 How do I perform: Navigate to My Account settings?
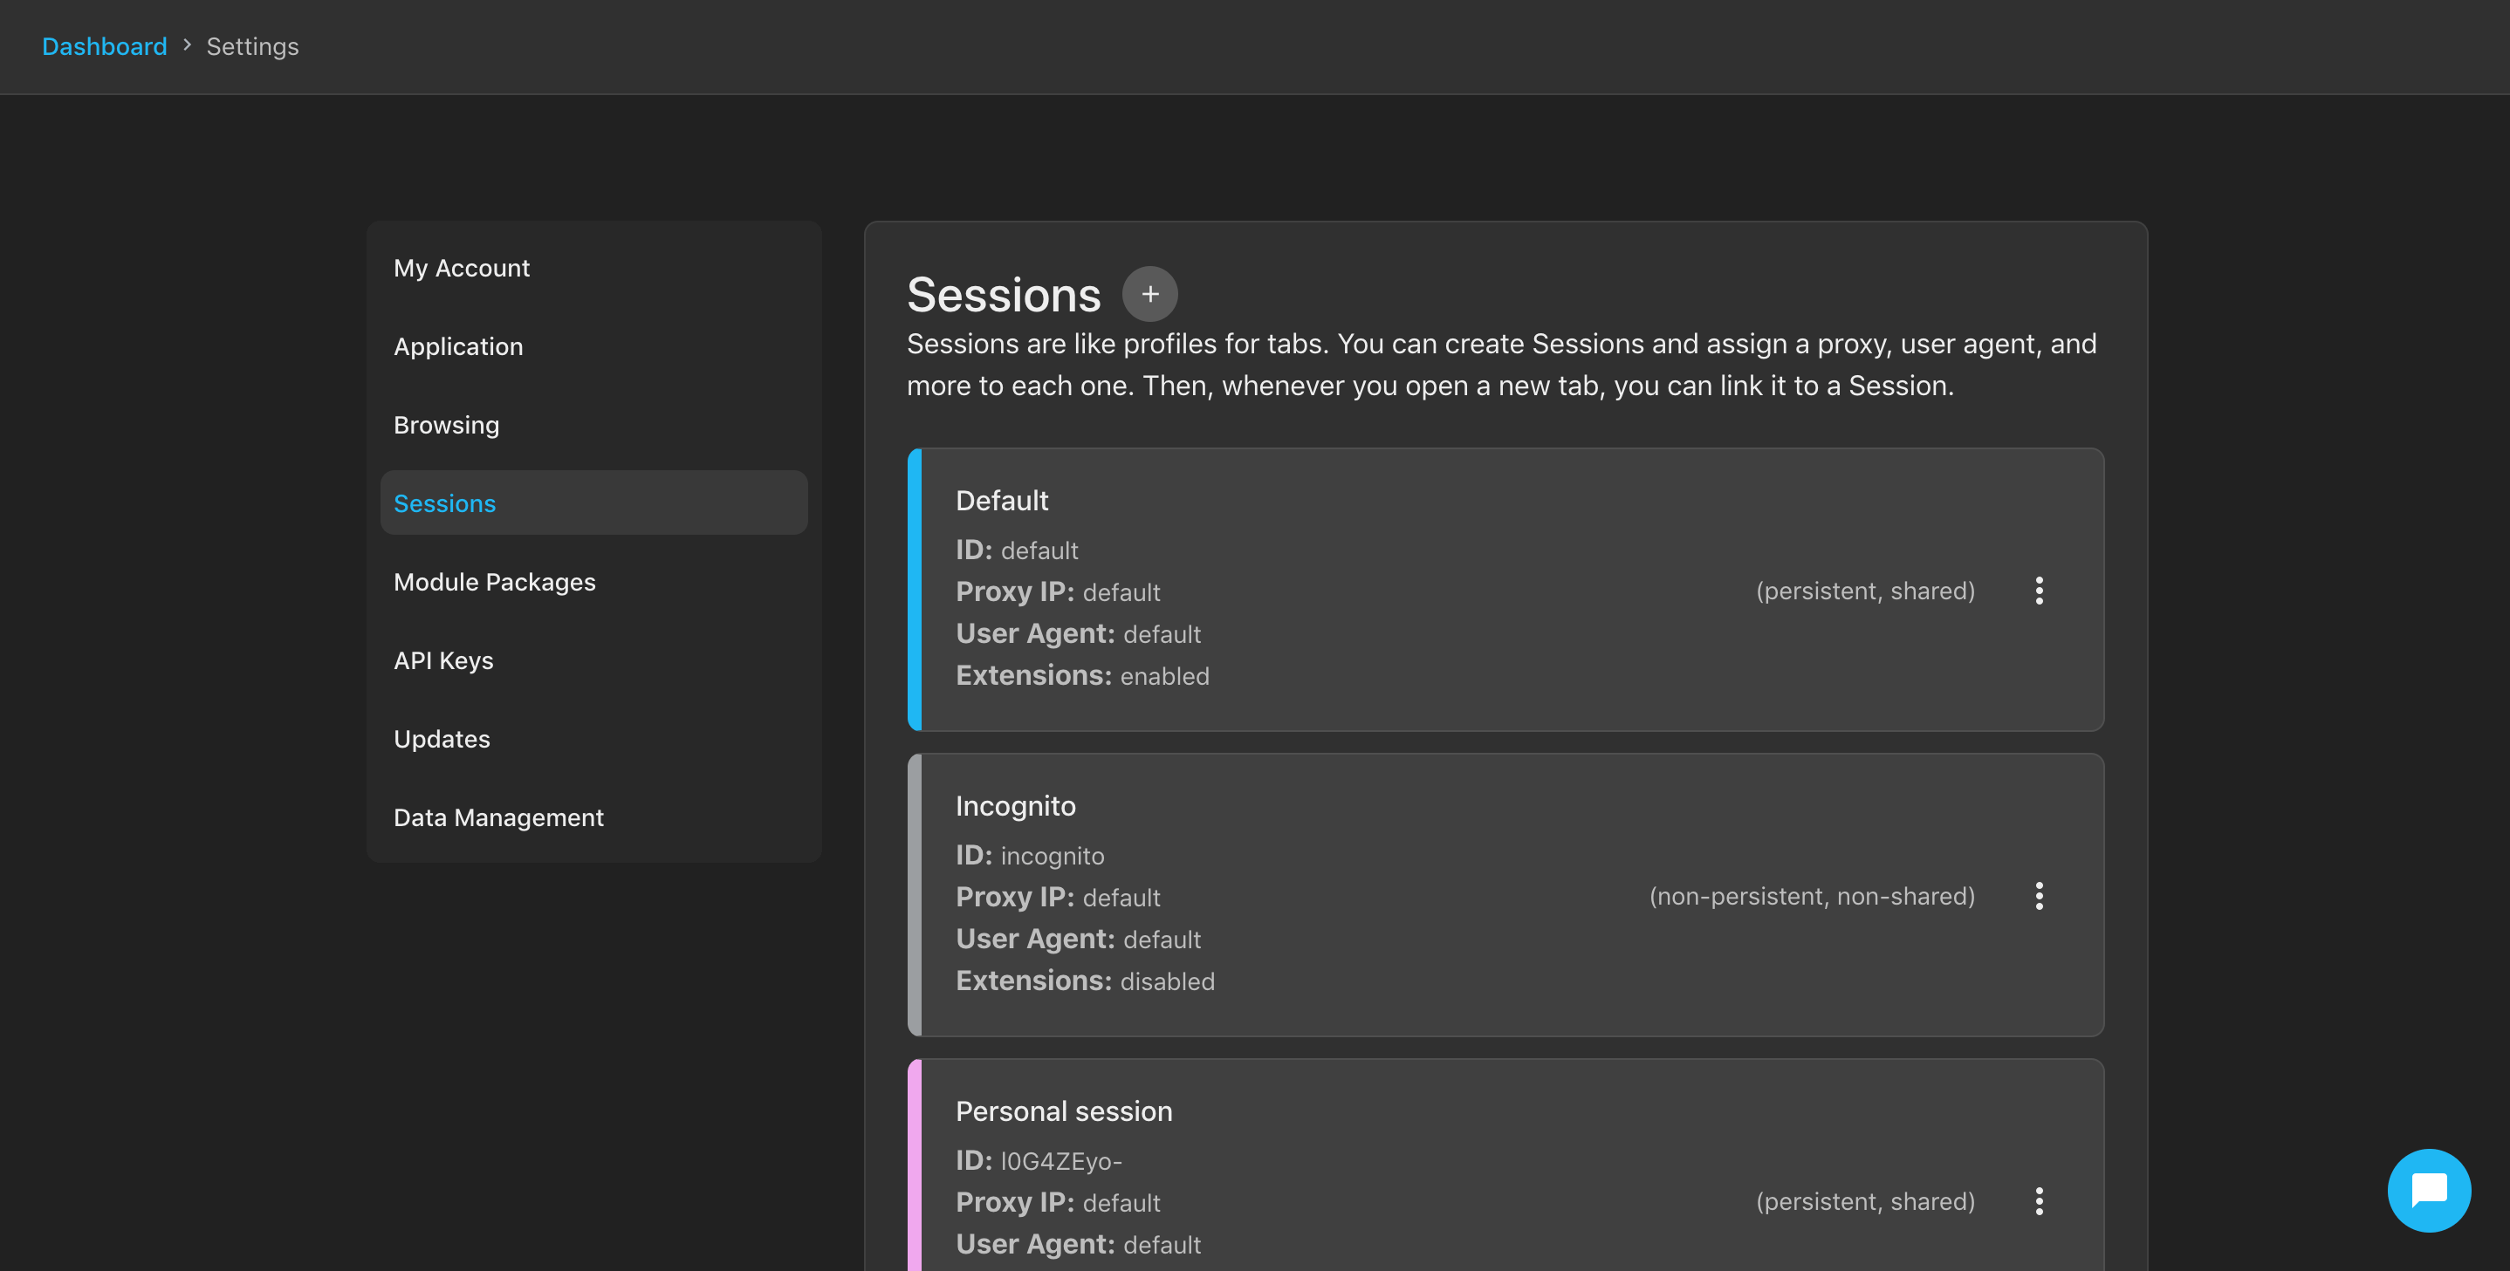pos(462,268)
